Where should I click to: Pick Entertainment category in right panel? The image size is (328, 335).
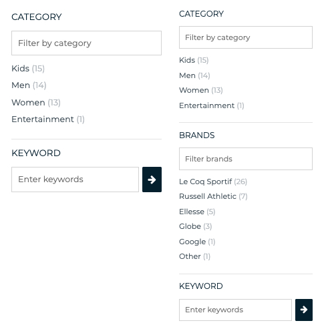coord(212,105)
